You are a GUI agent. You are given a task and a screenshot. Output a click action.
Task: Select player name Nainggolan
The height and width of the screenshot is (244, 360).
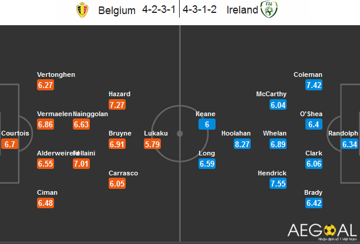[90, 114]
